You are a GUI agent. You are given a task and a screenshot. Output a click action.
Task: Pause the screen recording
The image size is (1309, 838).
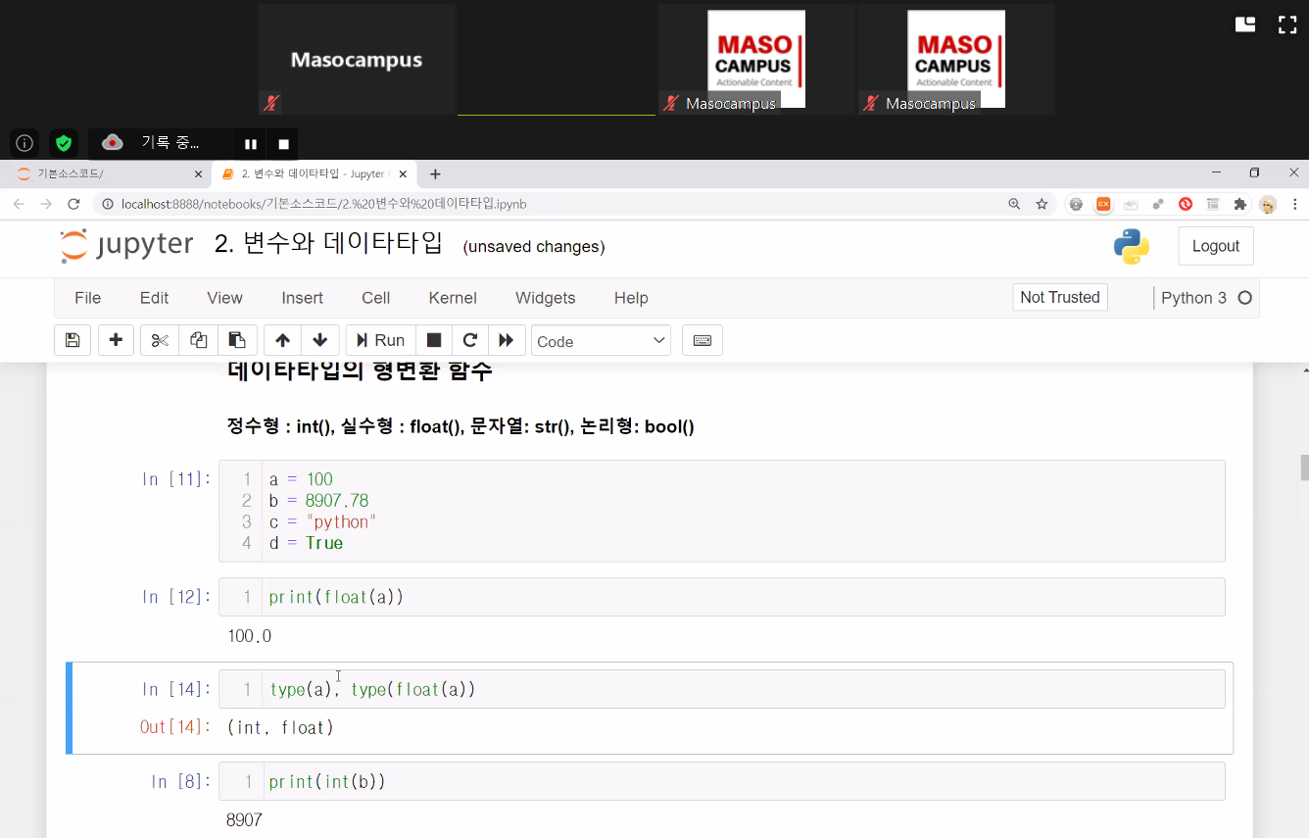[251, 144]
